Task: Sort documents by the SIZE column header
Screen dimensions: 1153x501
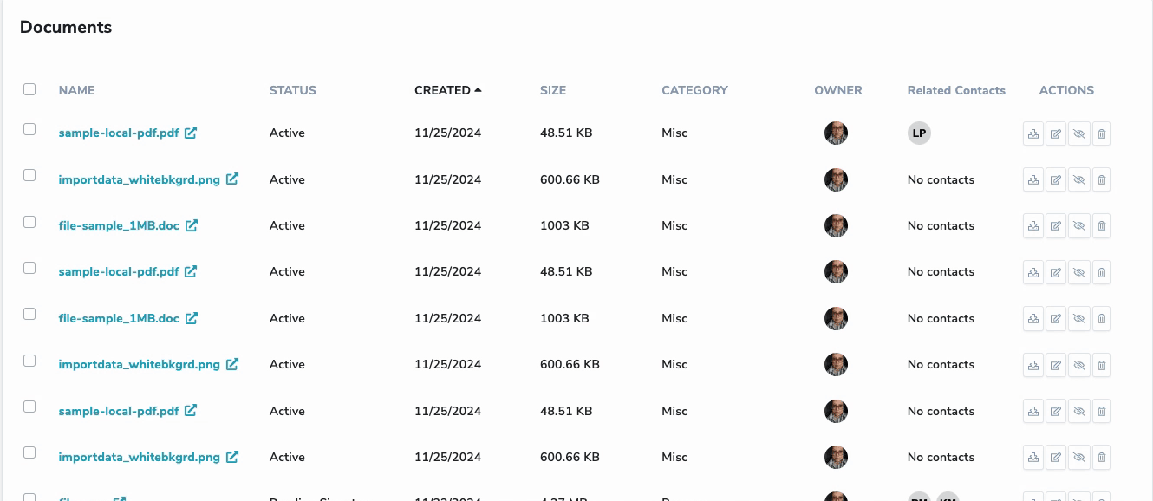Action: click(552, 90)
